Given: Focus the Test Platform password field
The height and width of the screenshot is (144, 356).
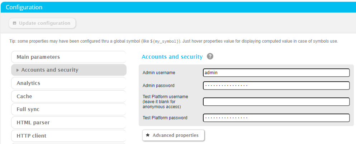Looking at the screenshot, I should click(276, 118).
